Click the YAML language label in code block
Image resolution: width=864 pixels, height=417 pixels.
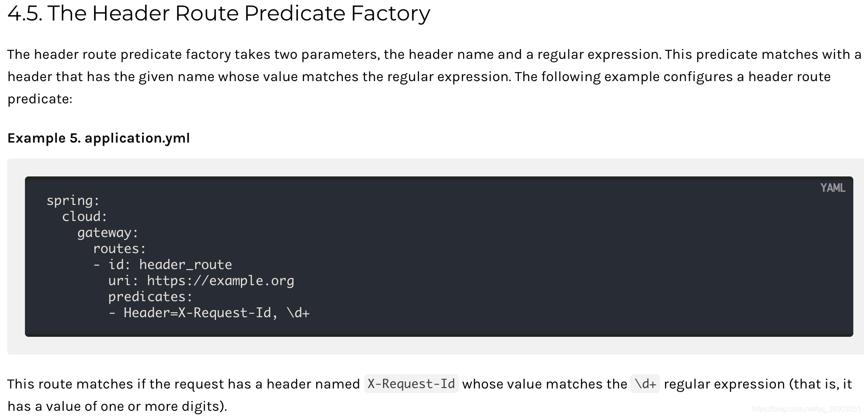click(x=832, y=188)
